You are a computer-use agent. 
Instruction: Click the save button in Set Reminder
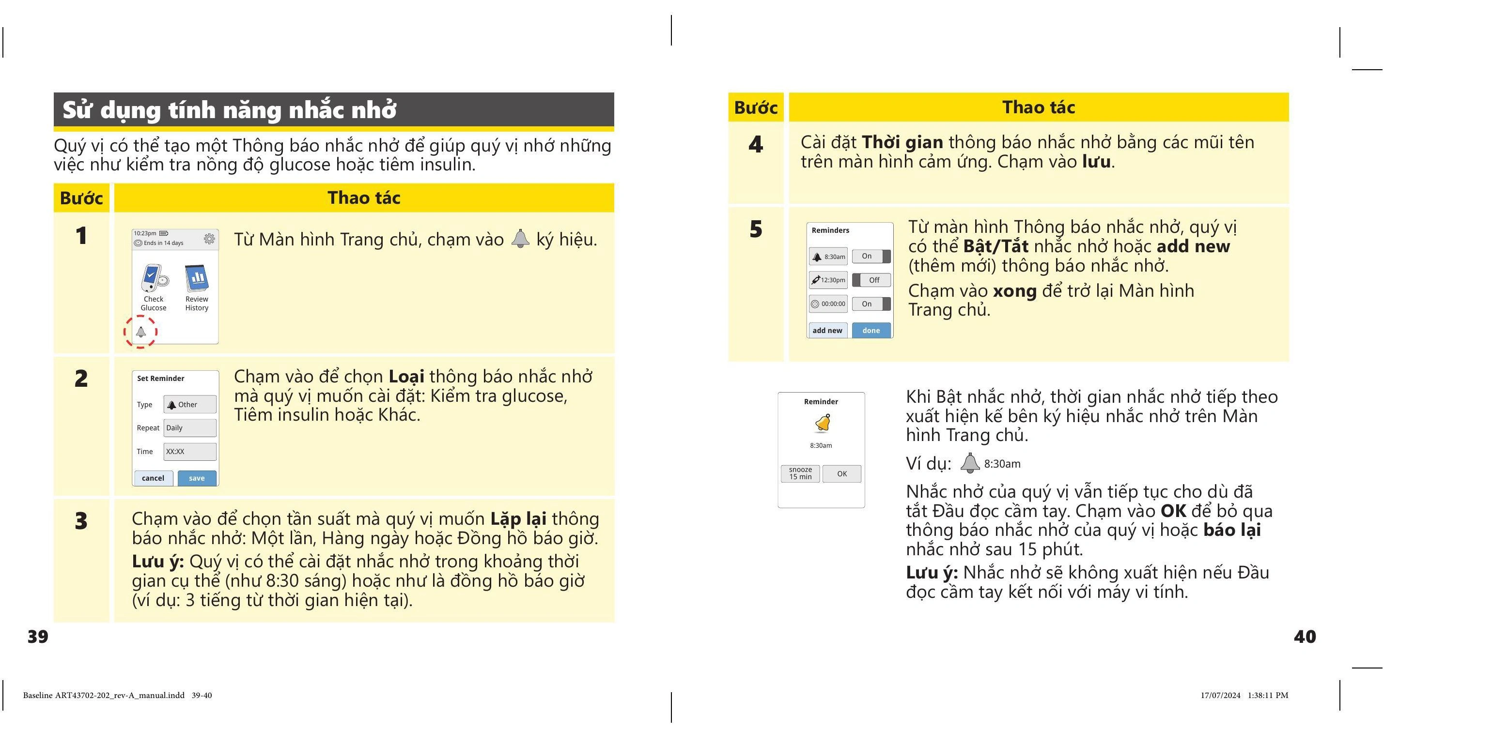(x=197, y=478)
